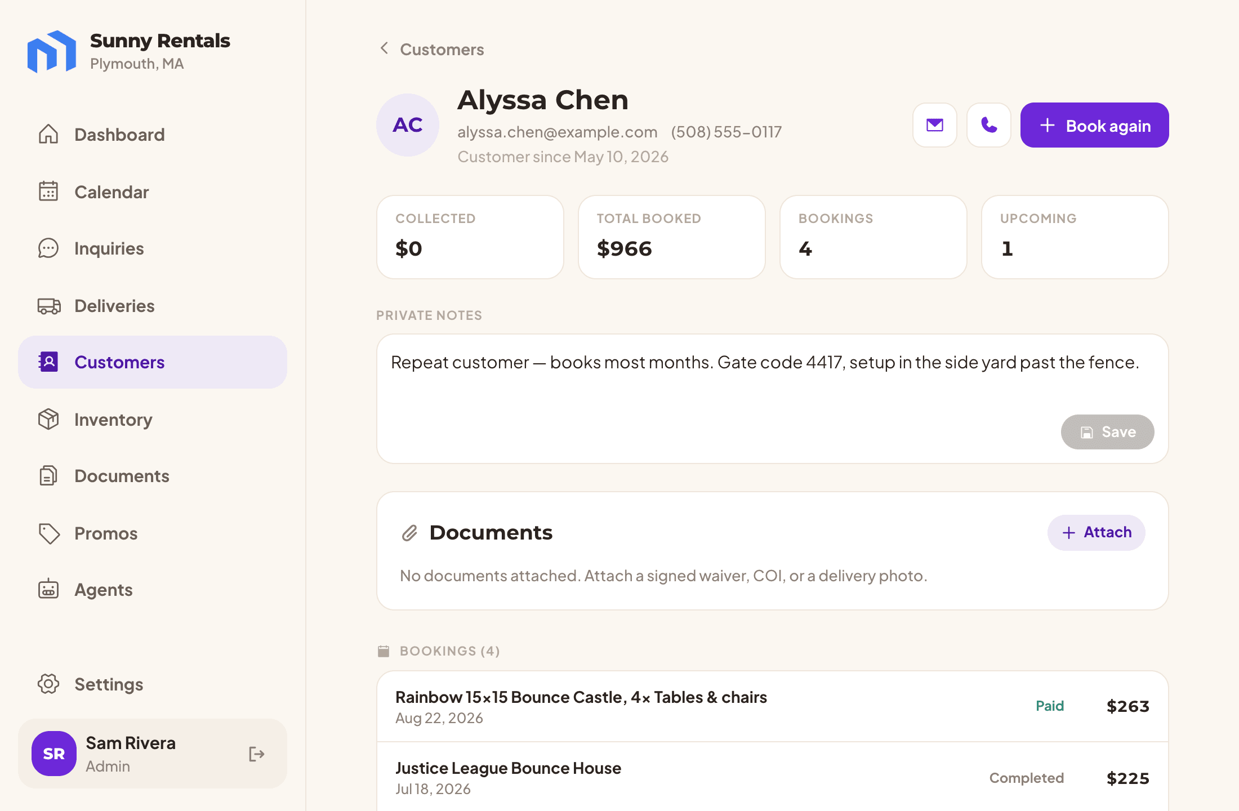
Task: Click the Completed status label
Action: (1027, 778)
